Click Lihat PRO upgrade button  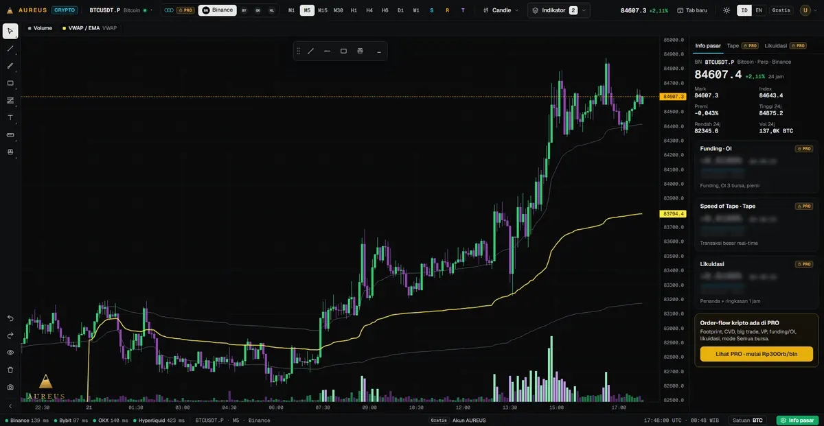[x=756, y=354]
